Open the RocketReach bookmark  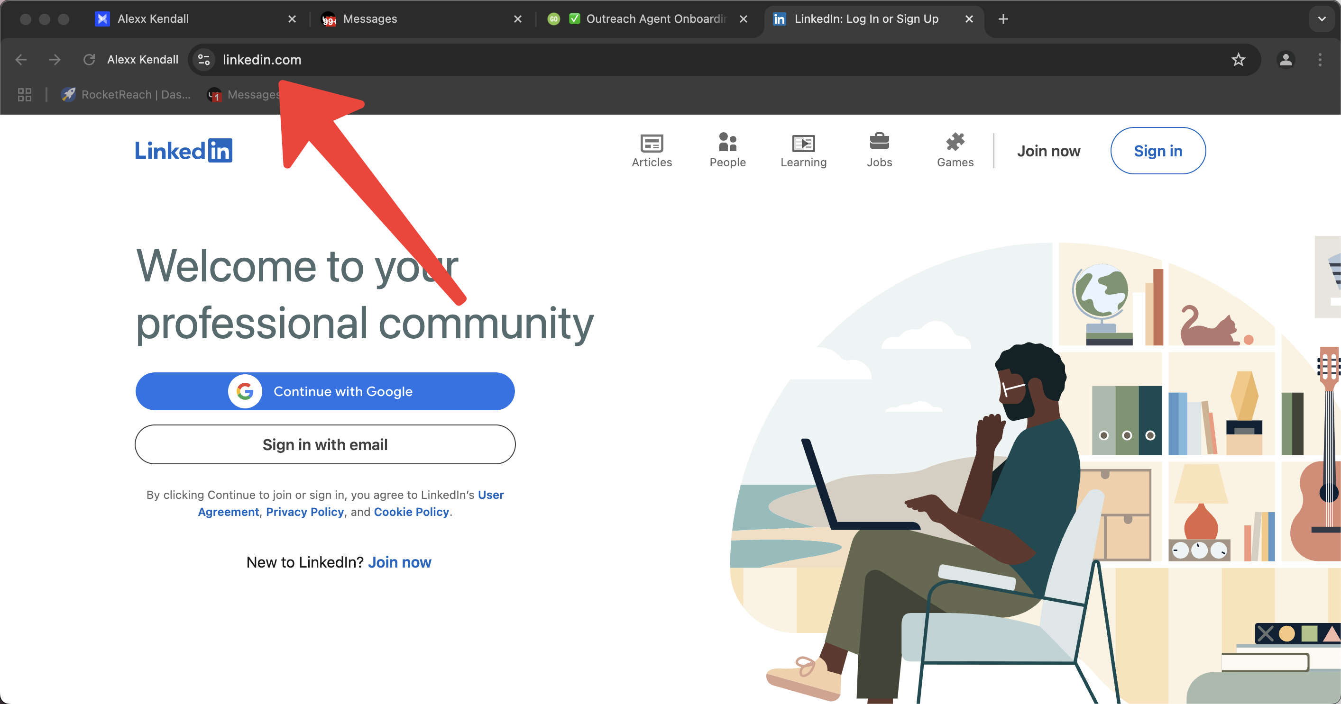pos(126,95)
